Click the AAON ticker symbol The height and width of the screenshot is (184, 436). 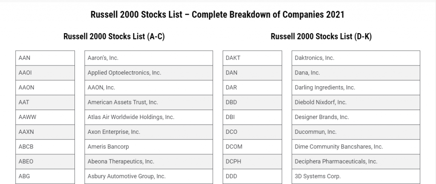click(x=26, y=88)
